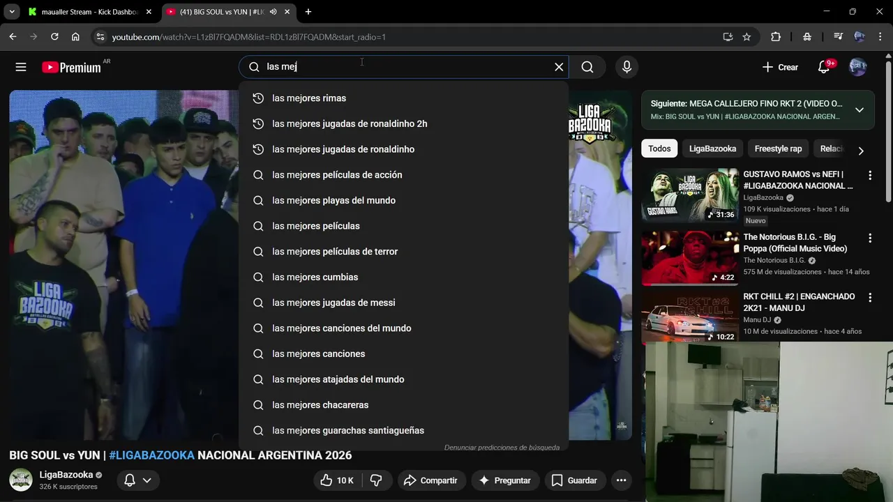893x502 pixels.
Task: Open GUSTAVO RAMOS vs NEFI video thumbnail
Action: (x=690, y=195)
